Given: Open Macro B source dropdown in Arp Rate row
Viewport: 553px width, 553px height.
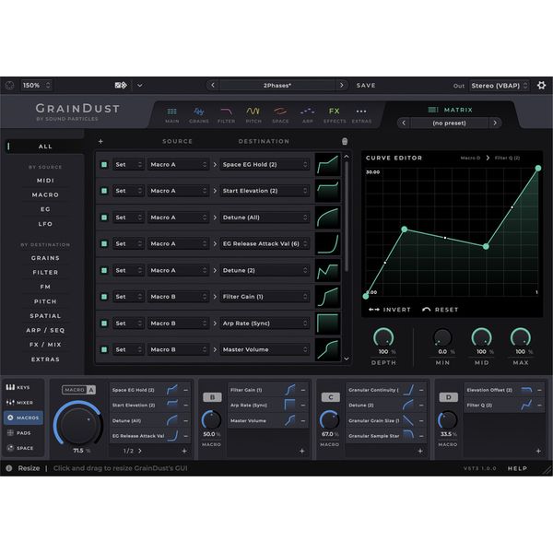Looking at the screenshot, I should pos(178,324).
